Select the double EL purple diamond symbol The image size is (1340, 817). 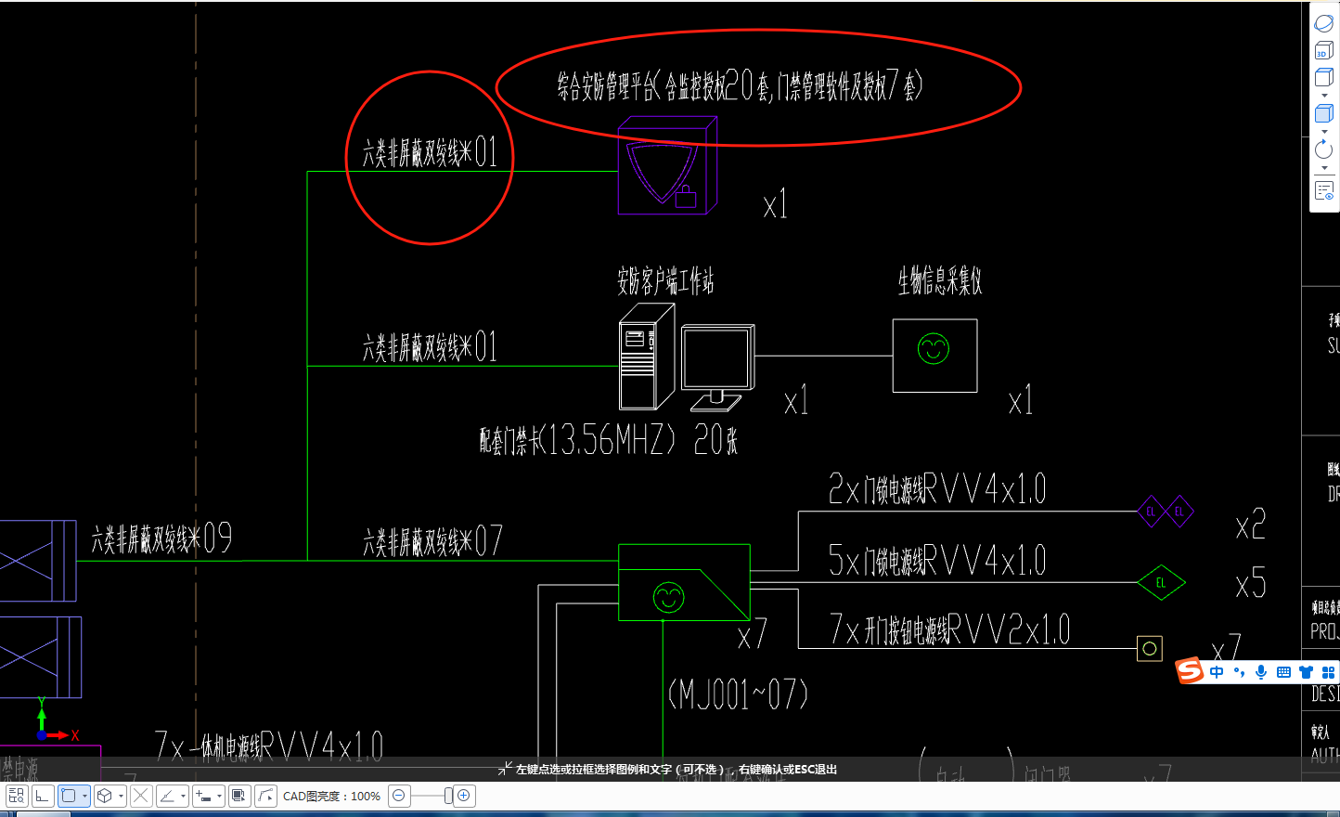(x=1166, y=512)
